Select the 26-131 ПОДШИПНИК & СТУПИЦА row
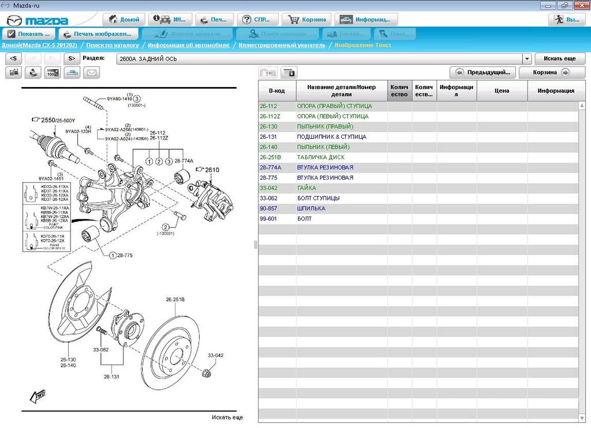 point(331,137)
